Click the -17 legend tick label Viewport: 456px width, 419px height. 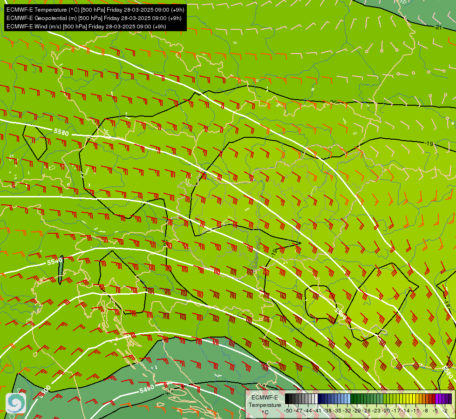[396, 411]
